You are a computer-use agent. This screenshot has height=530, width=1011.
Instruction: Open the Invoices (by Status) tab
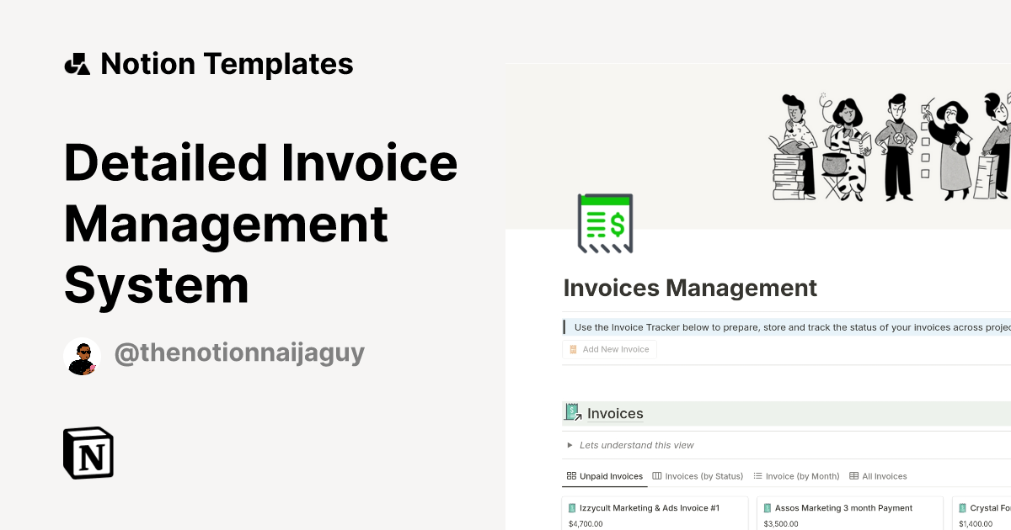pyautogui.click(x=698, y=476)
